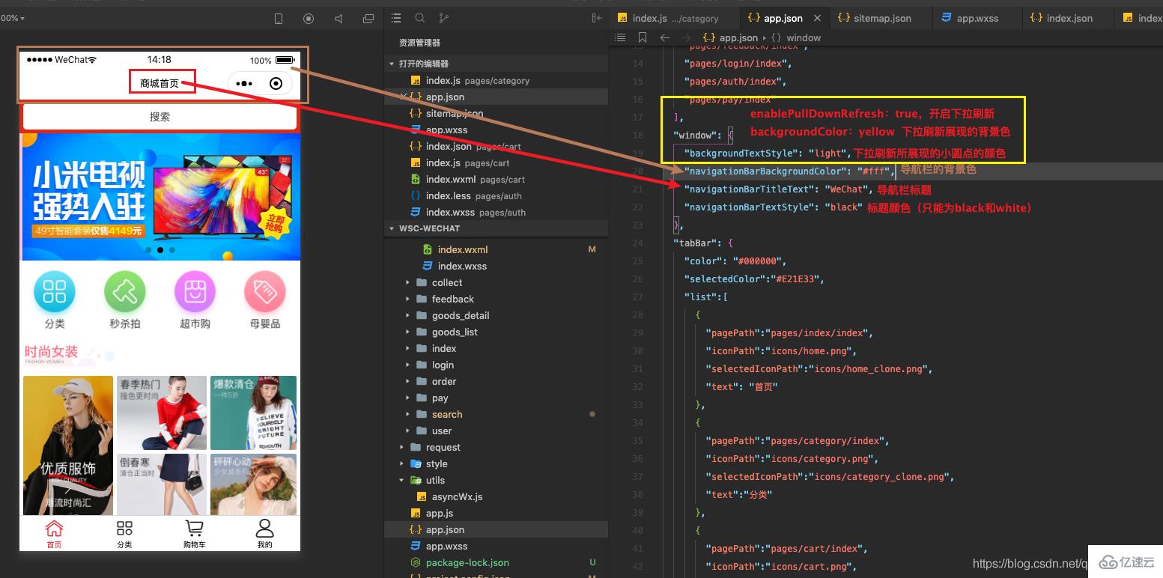Collapse the explorer side panel icon
The width and height of the screenshot is (1163, 578).
click(597, 18)
